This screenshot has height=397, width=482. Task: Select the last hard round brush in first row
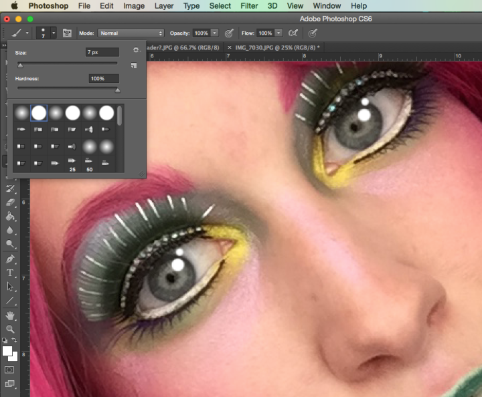[x=106, y=112]
